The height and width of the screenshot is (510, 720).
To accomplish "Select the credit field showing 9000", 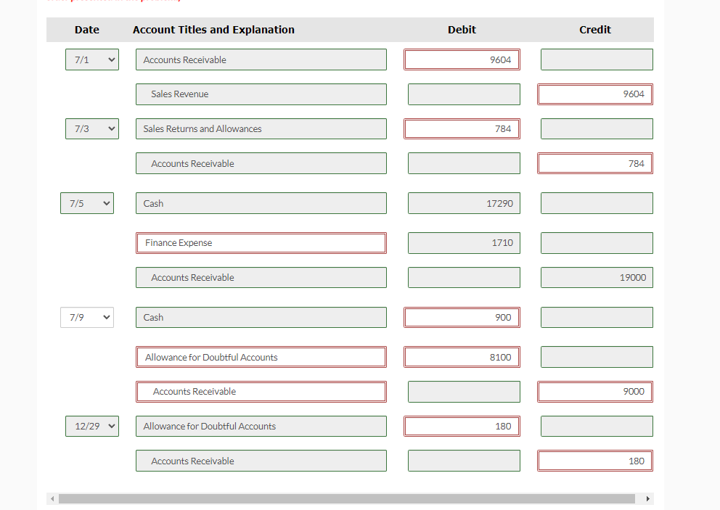I will [595, 392].
